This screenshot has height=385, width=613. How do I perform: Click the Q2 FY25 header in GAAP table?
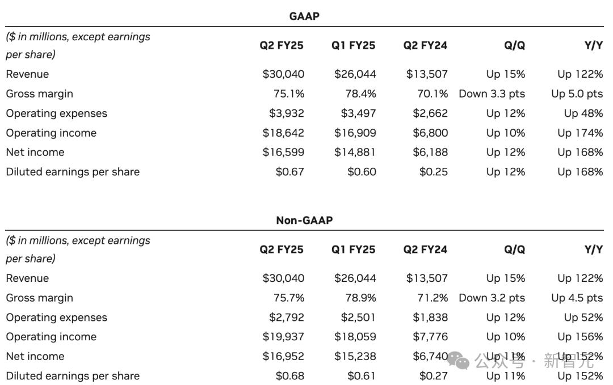click(282, 45)
